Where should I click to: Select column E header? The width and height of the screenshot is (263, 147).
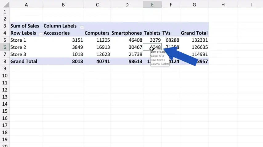click(x=152, y=5)
